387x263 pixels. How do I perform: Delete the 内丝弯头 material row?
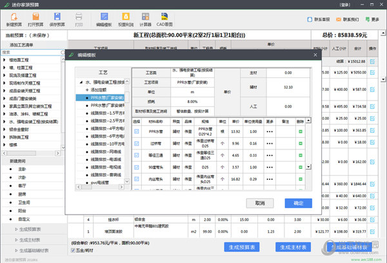[301, 179]
